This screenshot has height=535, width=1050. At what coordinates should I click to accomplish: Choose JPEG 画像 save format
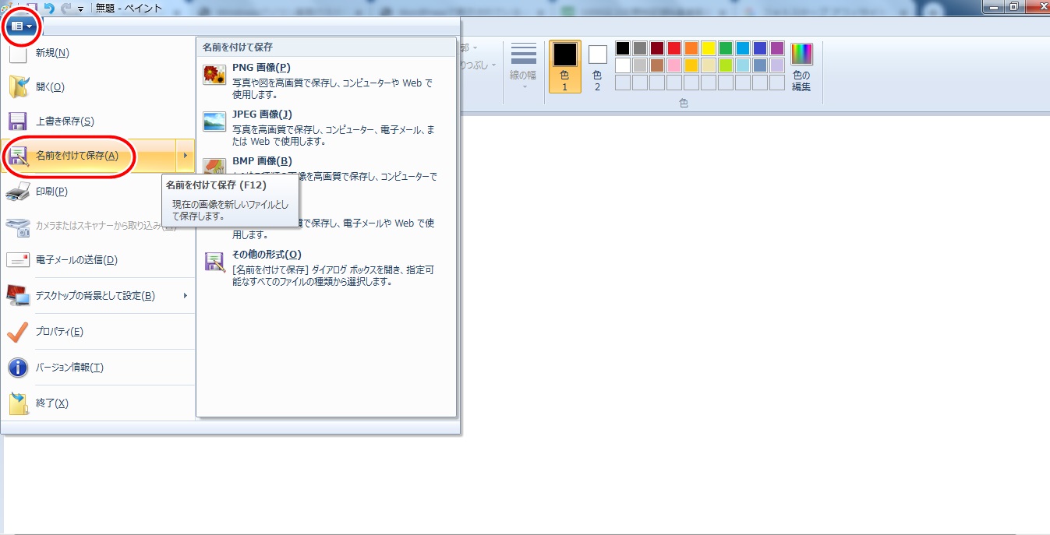coord(262,114)
